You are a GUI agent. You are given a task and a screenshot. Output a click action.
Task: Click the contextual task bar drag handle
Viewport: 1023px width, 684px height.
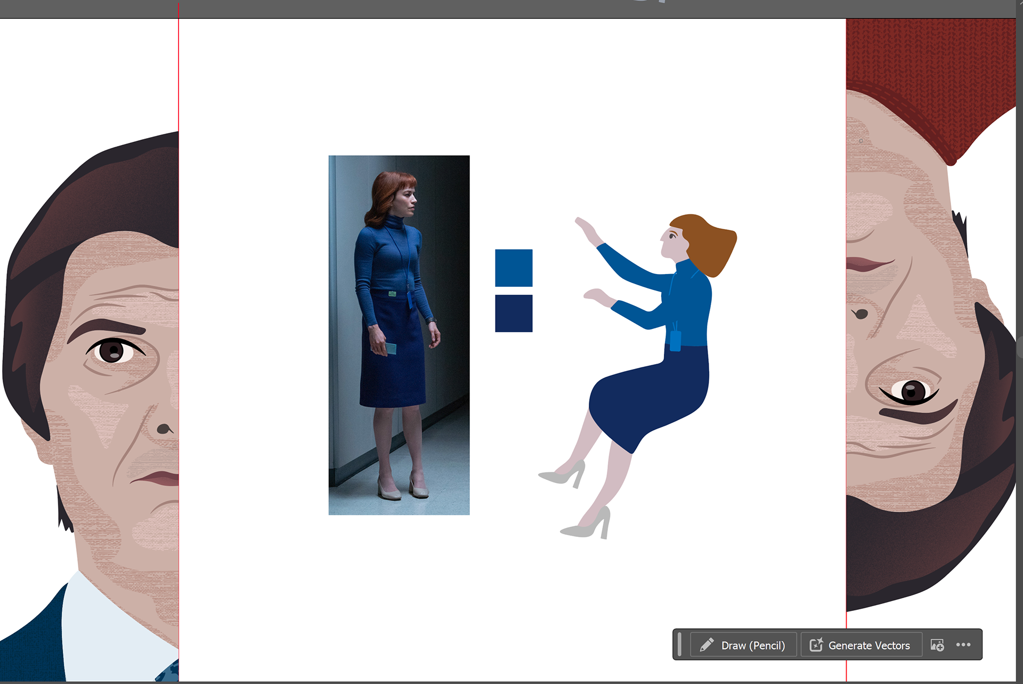tap(679, 645)
